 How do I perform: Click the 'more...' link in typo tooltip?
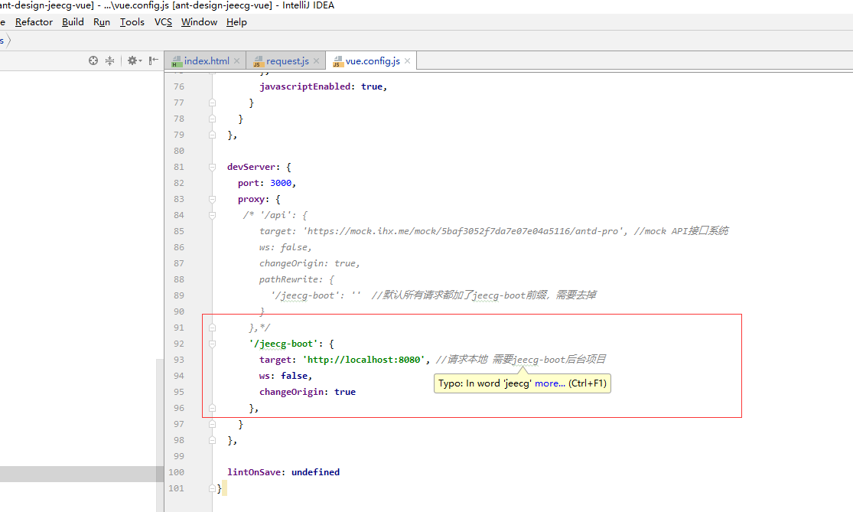pyautogui.click(x=550, y=383)
